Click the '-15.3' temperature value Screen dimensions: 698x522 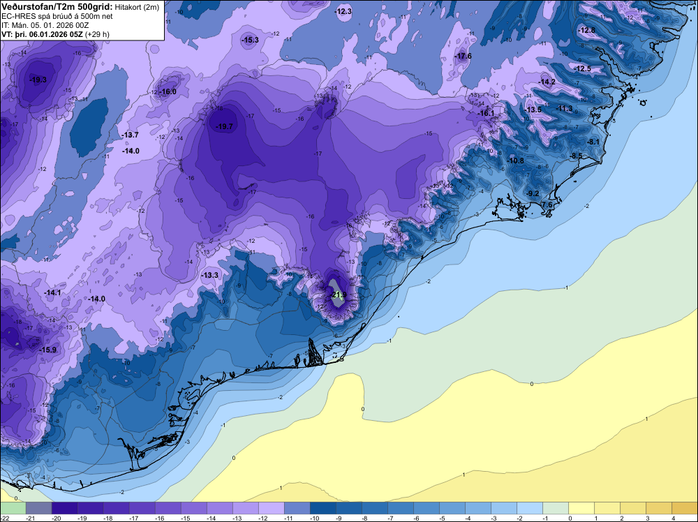click(250, 40)
